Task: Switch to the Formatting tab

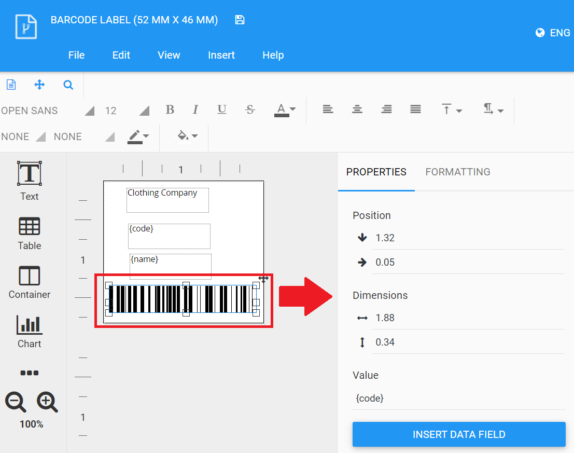Action: (457, 172)
